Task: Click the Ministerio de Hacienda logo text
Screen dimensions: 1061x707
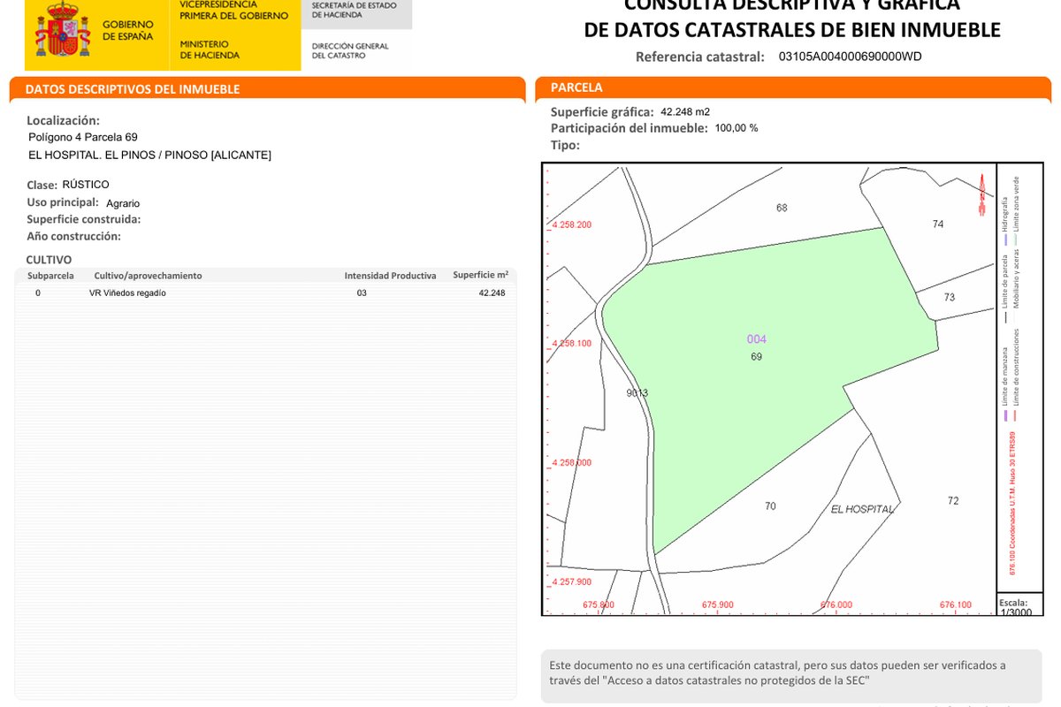Action: pos(210,49)
